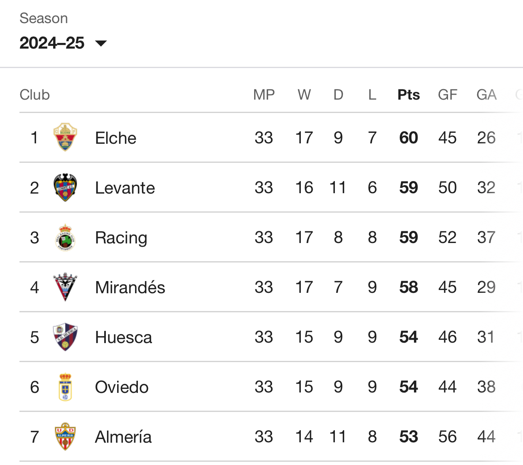Click the season dropdown arrow
Image resolution: width=523 pixels, height=465 pixels.
[x=101, y=43]
